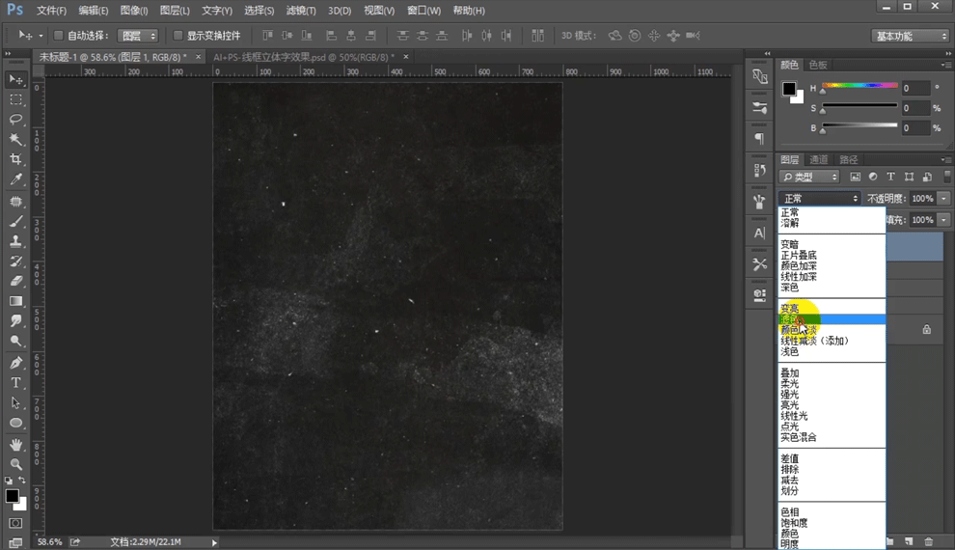Click the foreground color swatch in toolbar
This screenshot has width=955, height=550.
click(x=12, y=496)
